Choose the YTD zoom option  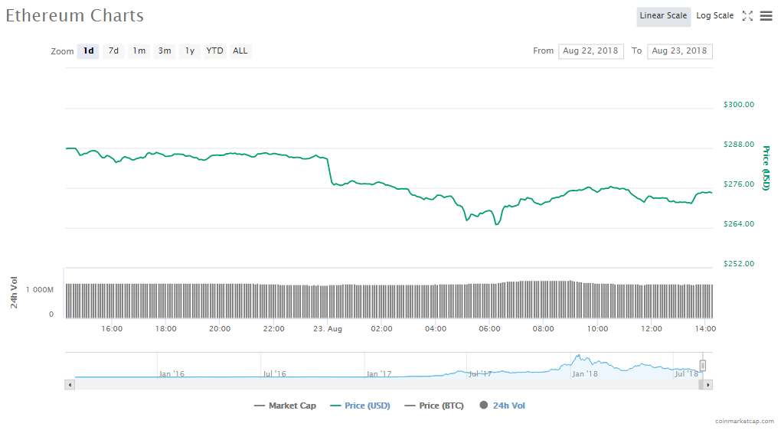214,51
